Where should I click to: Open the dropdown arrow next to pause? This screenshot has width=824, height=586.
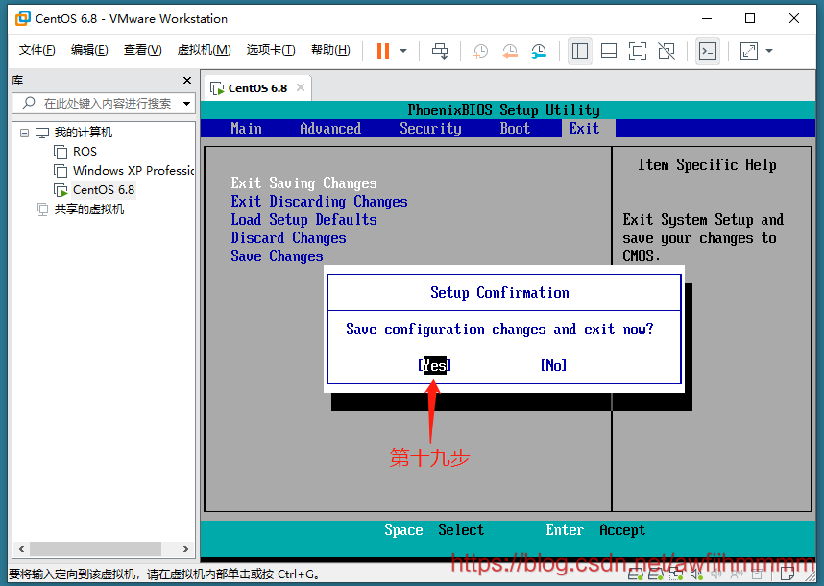tap(403, 51)
